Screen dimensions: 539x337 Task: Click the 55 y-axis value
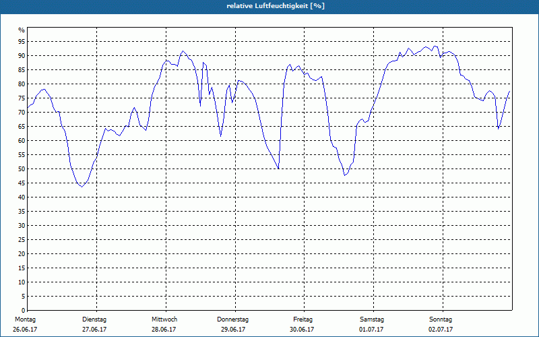22,155
